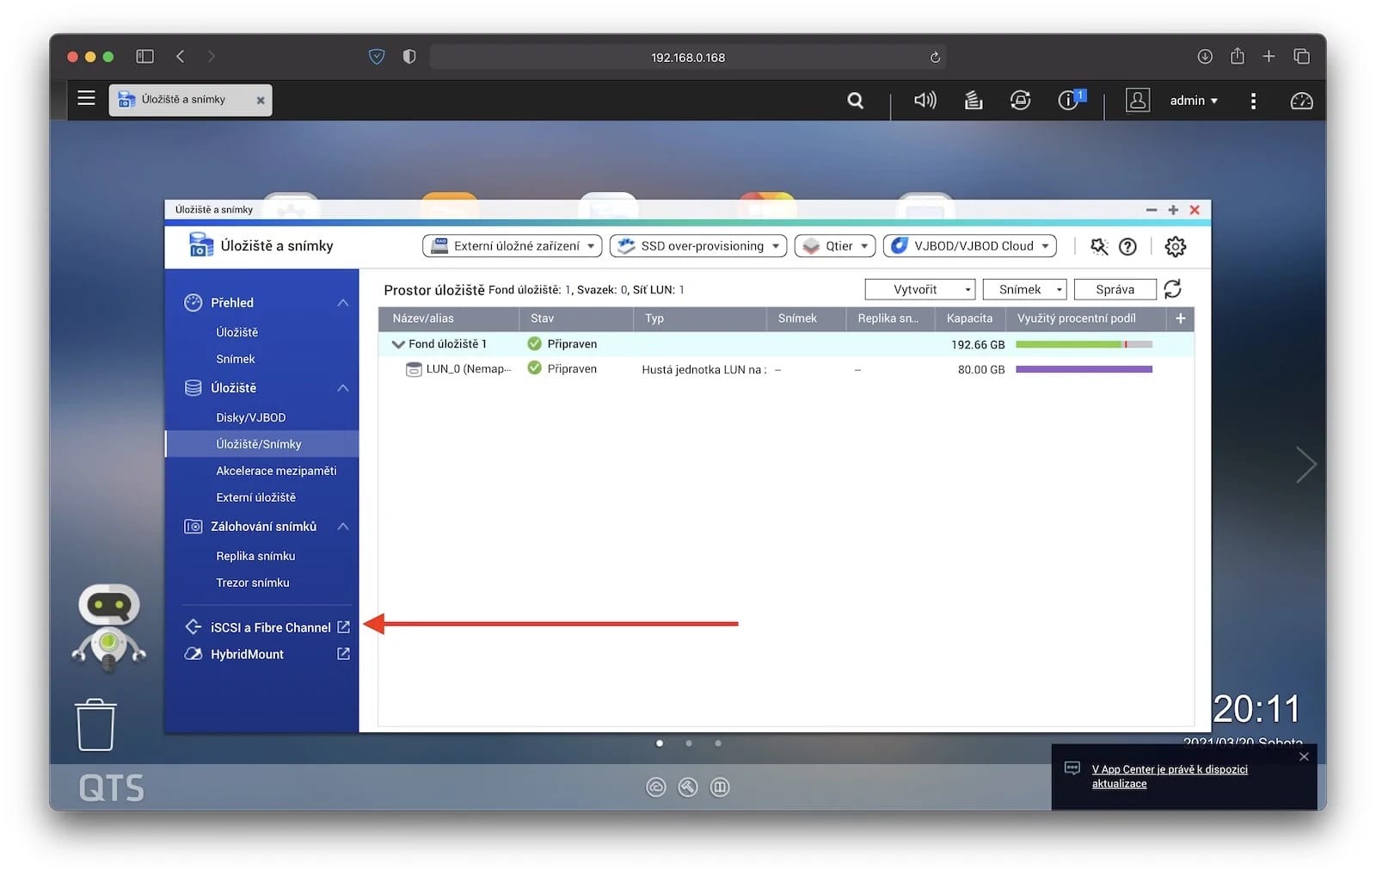Refresh the storage space list
1376x876 pixels.
[x=1172, y=290]
